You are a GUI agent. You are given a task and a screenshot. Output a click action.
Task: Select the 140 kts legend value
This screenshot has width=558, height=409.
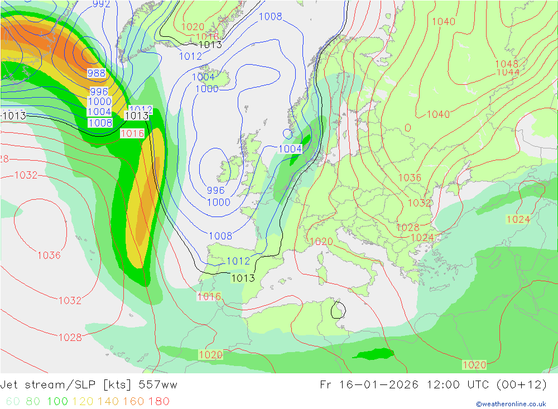pyautogui.click(x=108, y=402)
